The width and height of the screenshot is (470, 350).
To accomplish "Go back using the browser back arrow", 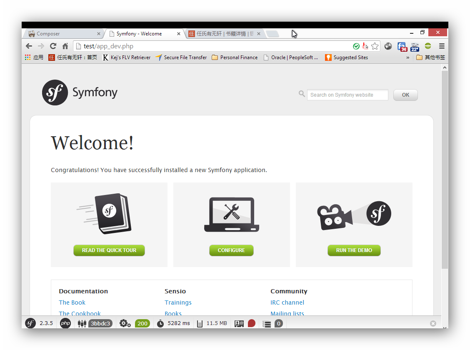I will (29, 46).
